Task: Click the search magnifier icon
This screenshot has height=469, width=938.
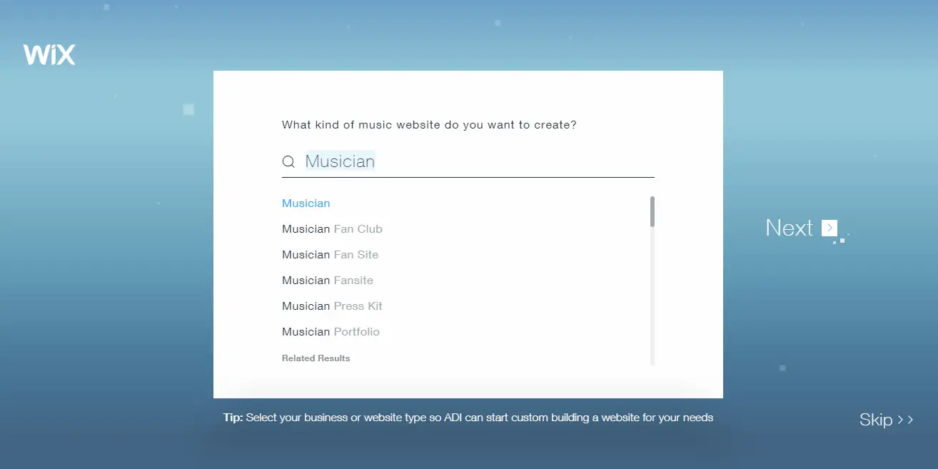Action: pos(288,161)
